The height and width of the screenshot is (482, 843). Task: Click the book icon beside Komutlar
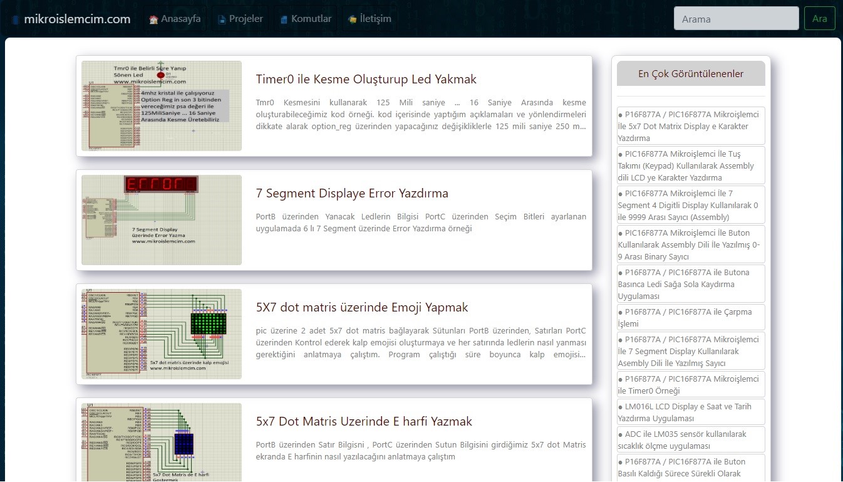pos(284,19)
